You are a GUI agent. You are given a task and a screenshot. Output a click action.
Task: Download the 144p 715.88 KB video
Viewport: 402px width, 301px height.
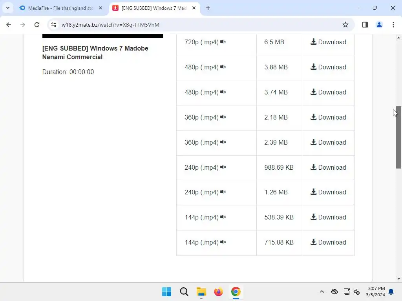tap(328, 242)
